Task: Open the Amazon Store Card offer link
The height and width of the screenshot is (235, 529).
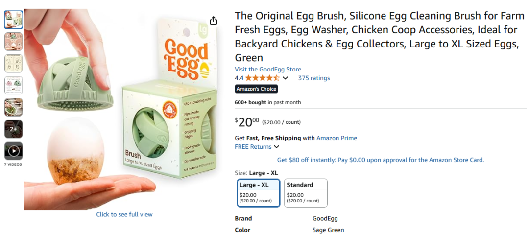Action: click(380, 160)
